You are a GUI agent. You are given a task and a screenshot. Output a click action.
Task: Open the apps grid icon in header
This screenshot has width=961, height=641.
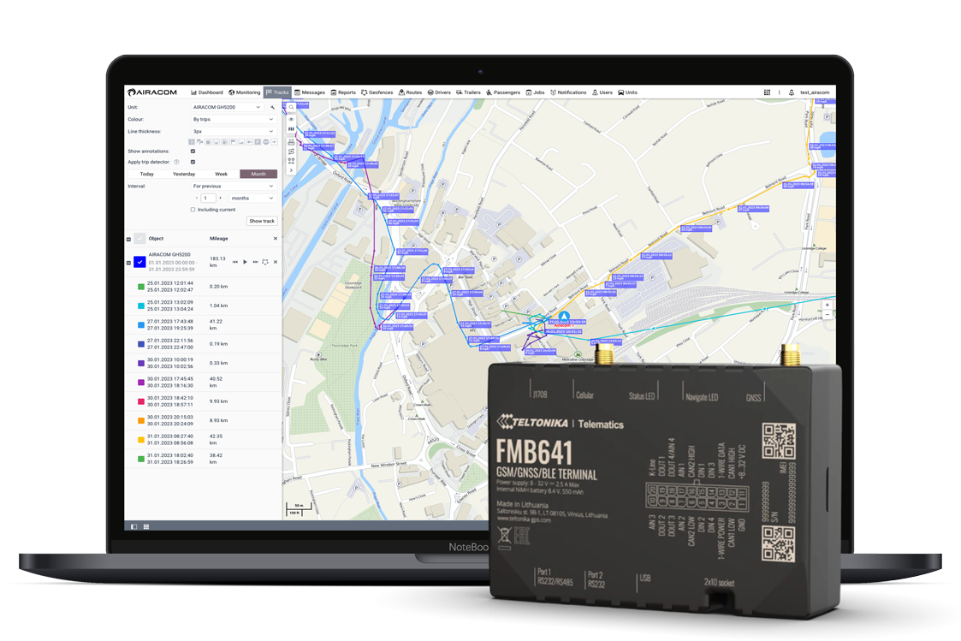[x=767, y=92]
